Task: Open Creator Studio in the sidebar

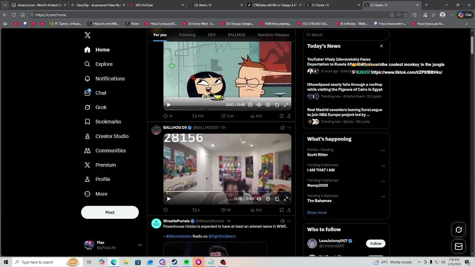Action: [x=107, y=136]
